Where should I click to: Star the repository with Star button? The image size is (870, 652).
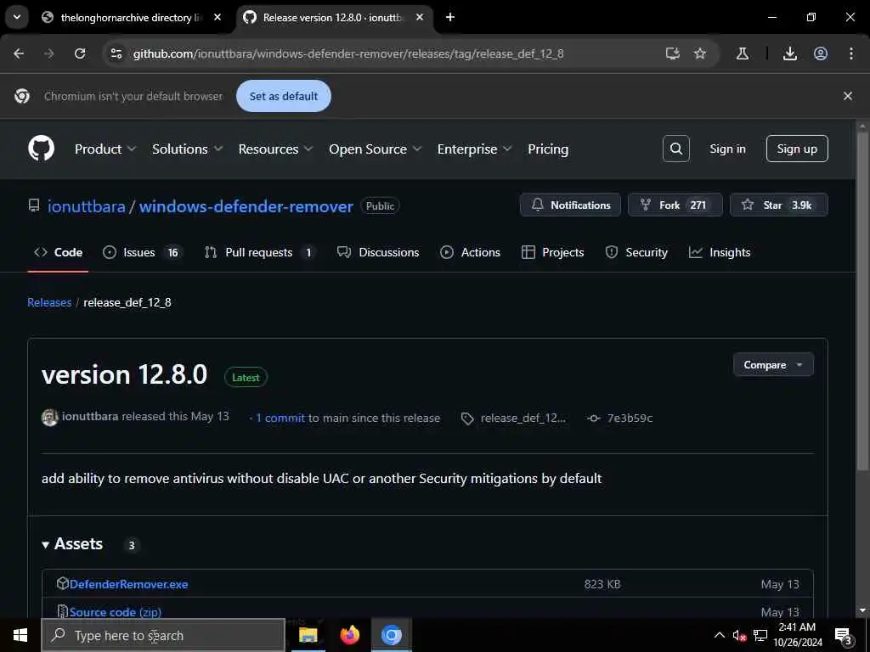778,205
